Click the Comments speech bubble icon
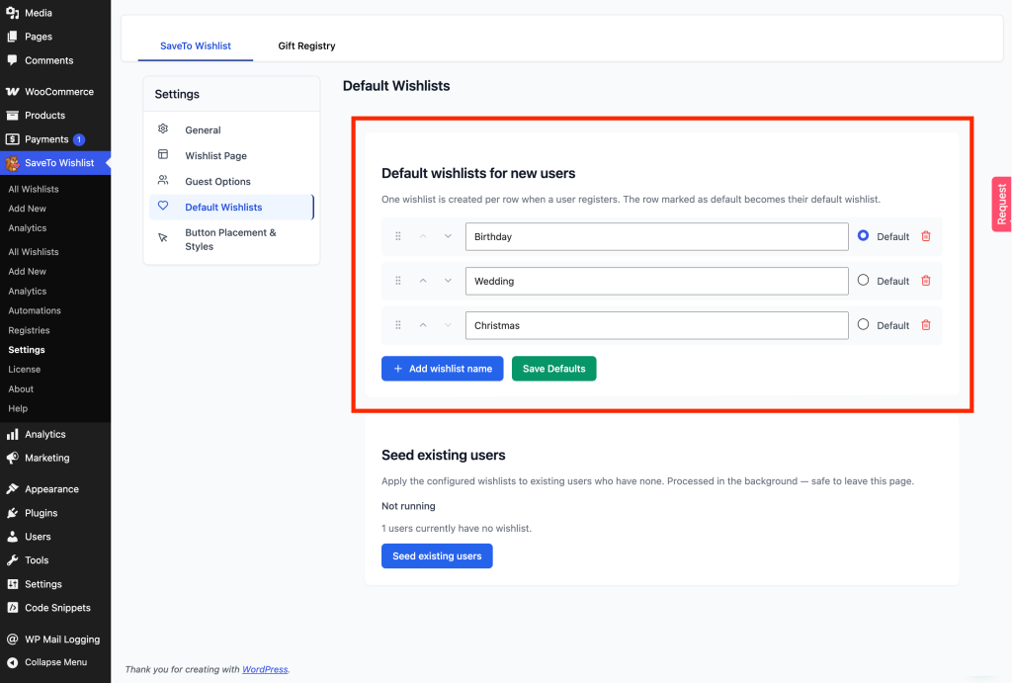This screenshot has width=1012, height=683. (12, 60)
